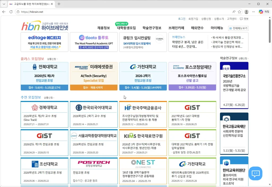This screenshot has width=272, height=187.
Task: Open GIST 제1차 전임교원 초빙 card
Action: coord(44,143)
